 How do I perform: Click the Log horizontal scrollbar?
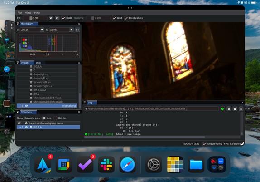pyautogui.click(x=144, y=137)
